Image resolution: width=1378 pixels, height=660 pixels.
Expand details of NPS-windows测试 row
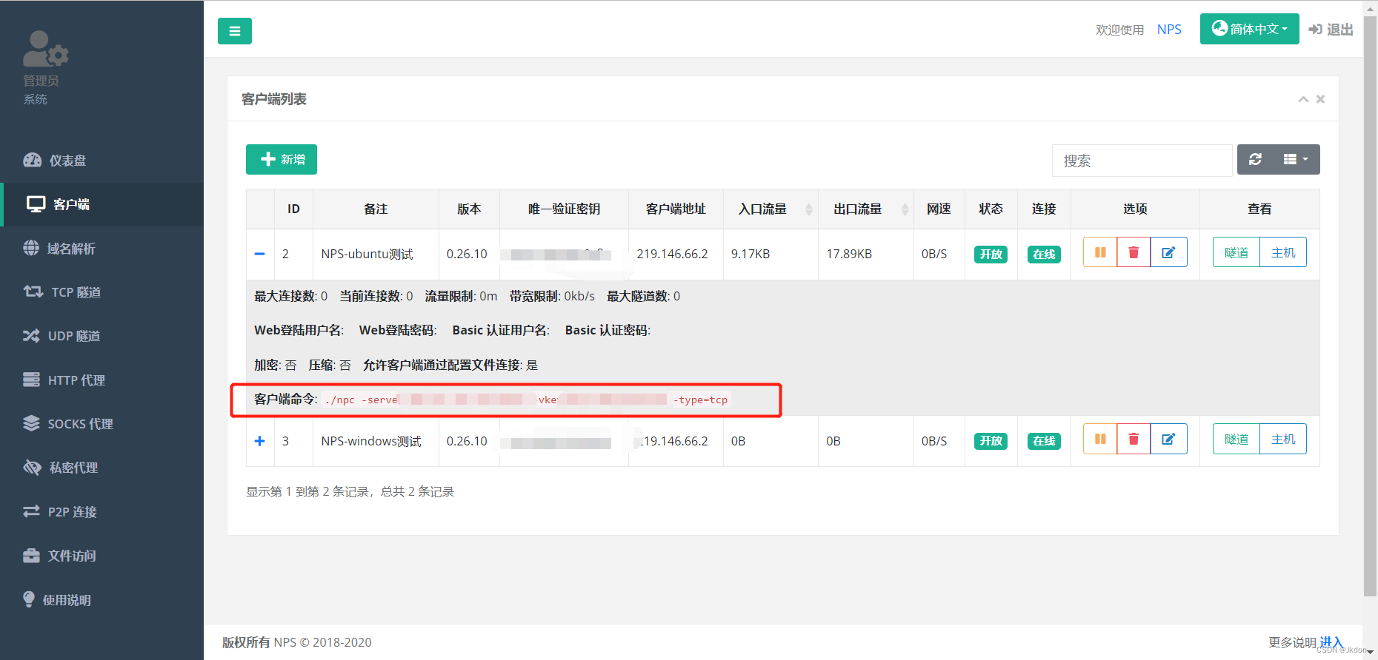click(x=259, y=441)
